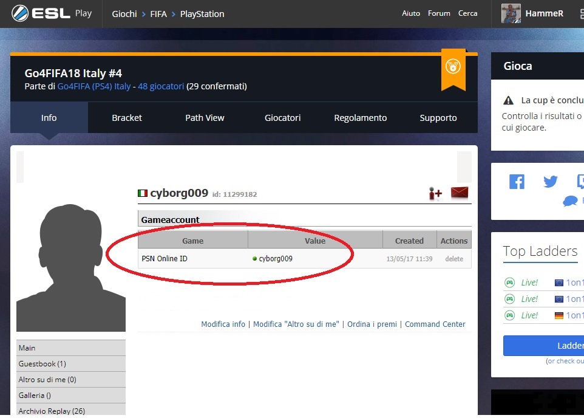The image size is (584, 418).
Task: Open HammeR username menu
Action: pyautogui.click(x=544, y=13)
